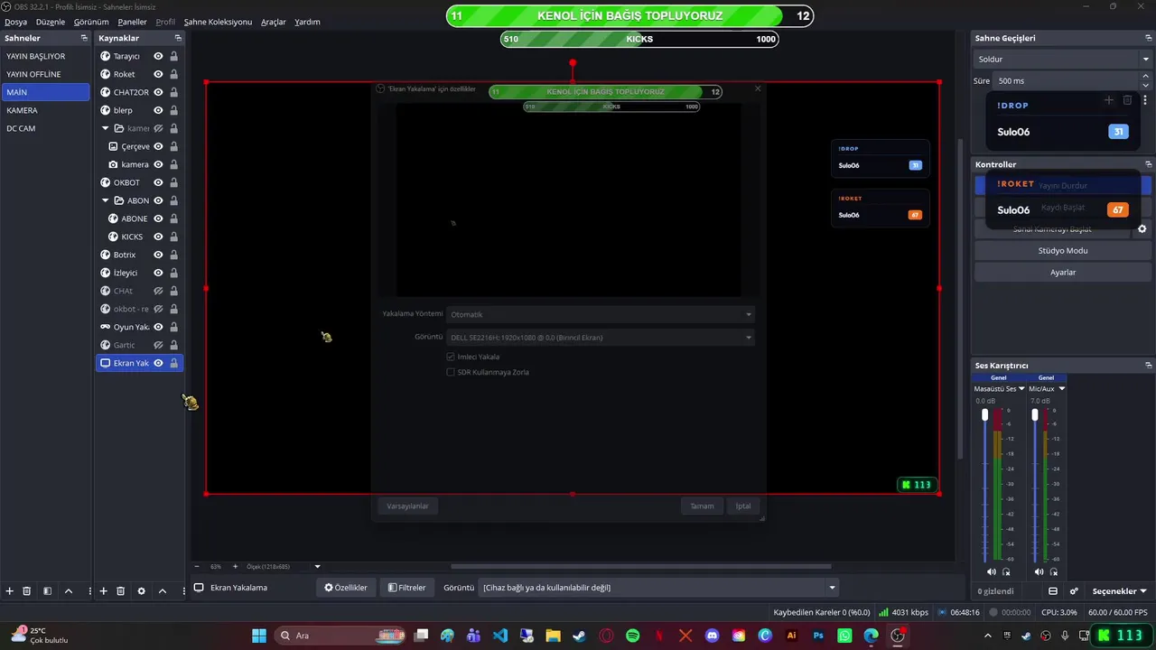Delete the selected scene with trash icon
Screen dimensions: 1156x650
coord(27,591)
